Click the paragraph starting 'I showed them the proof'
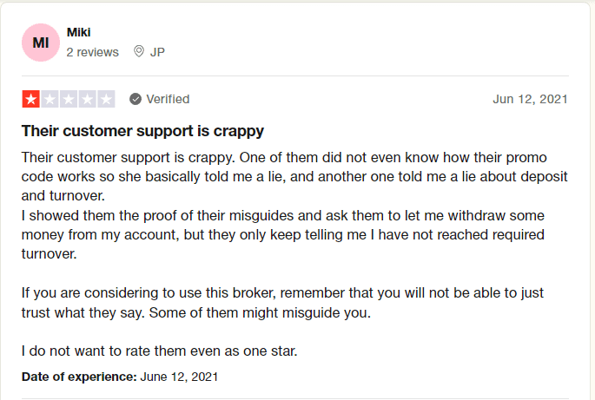Viewport: 595px width, 400px height. tap(283, 234)
